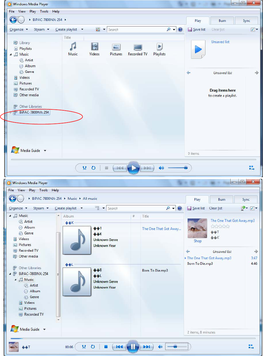Click the Help icon in top window toolbar
This screenshot has height=356, width=263.
(180, 29)
